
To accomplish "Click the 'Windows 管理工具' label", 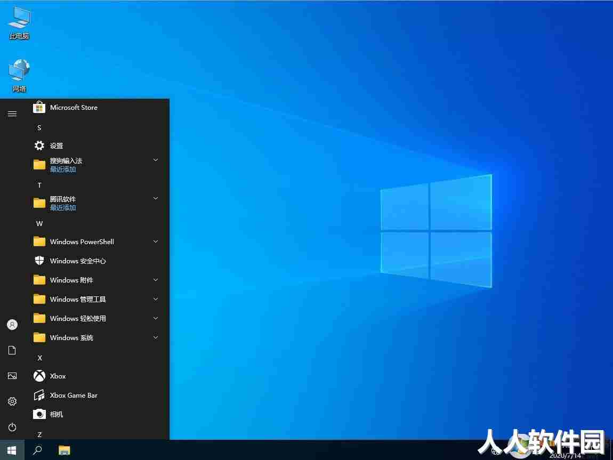I will pyautogui.click(x=78, y=300).
